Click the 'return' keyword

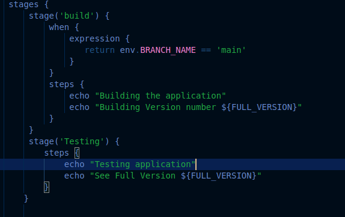tap(100, 50)
